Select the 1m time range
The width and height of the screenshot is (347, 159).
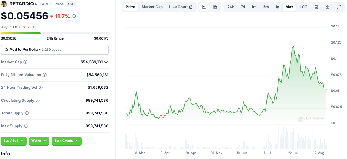[254, 7]
